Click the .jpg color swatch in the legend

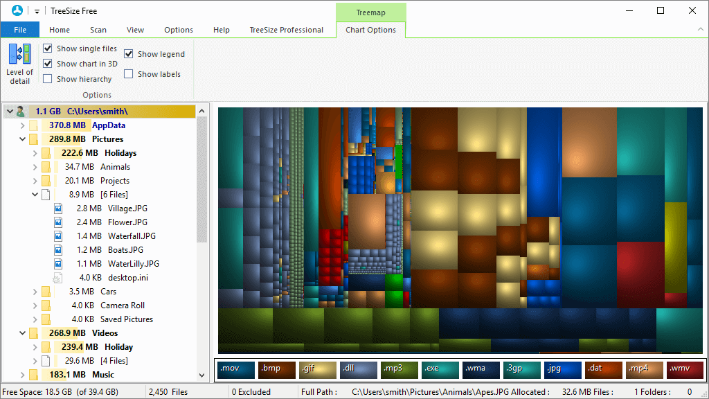562,369
